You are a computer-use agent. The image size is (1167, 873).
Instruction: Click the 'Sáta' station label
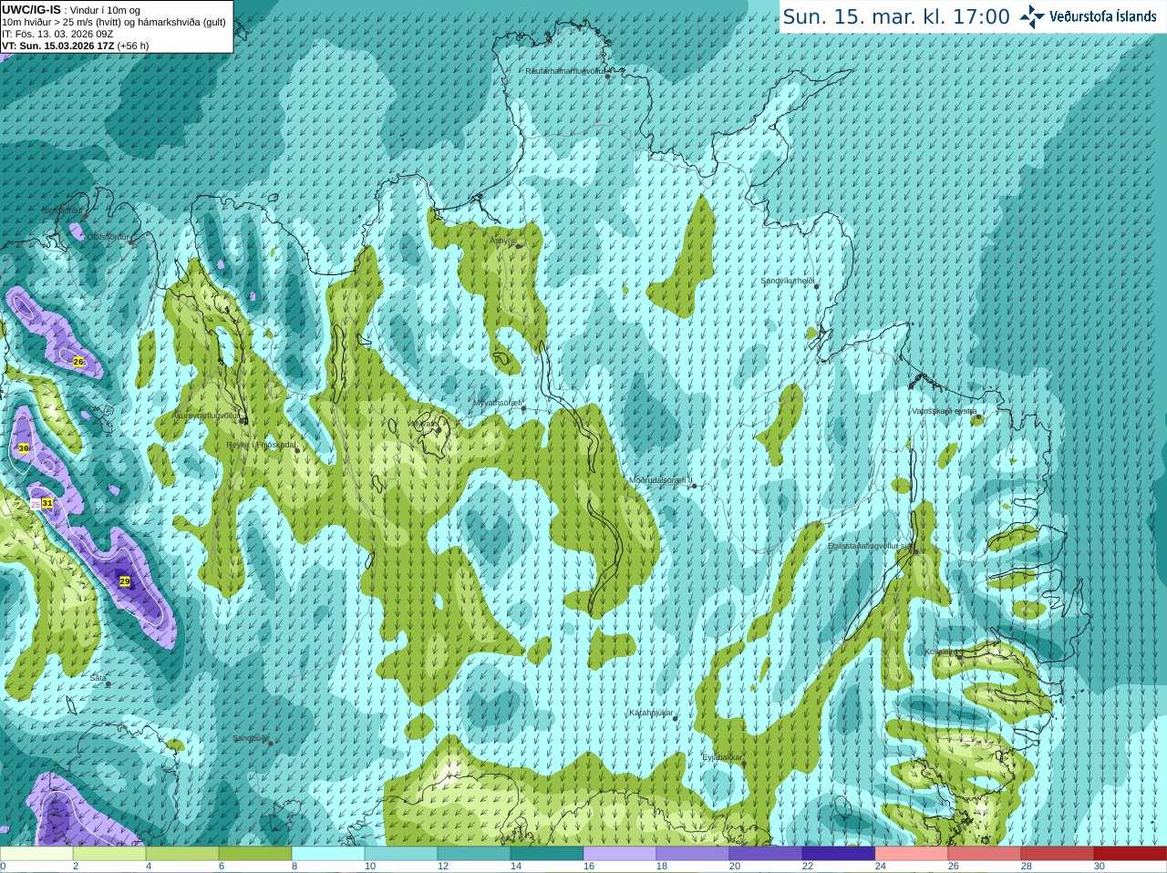coord(98,678)
